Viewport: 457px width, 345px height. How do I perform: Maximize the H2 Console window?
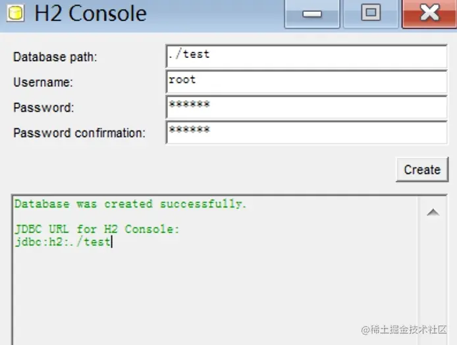pyautogui.click(x=371, y=14)
